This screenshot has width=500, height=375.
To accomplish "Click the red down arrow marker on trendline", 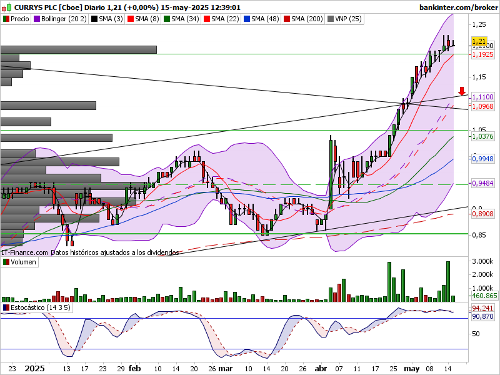I will coord(462,91).
